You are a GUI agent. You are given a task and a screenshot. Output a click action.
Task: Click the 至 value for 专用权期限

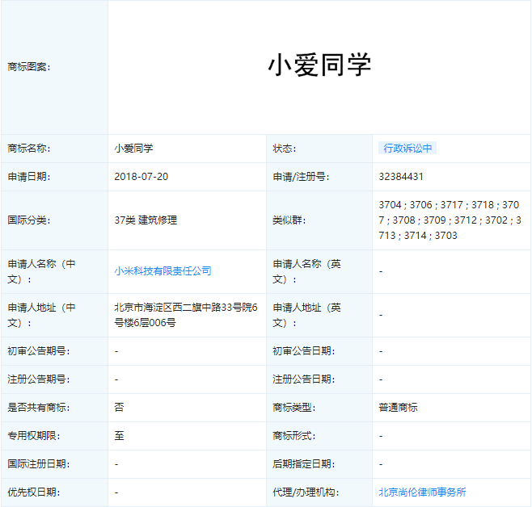[x=119, y=435]
